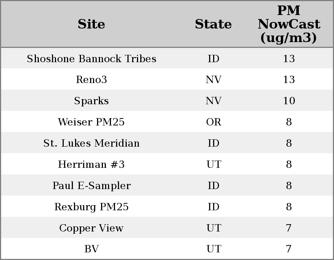Click the PM value 7 for BV
This screenshot has width=334, height=260.
tap(289, 249)
